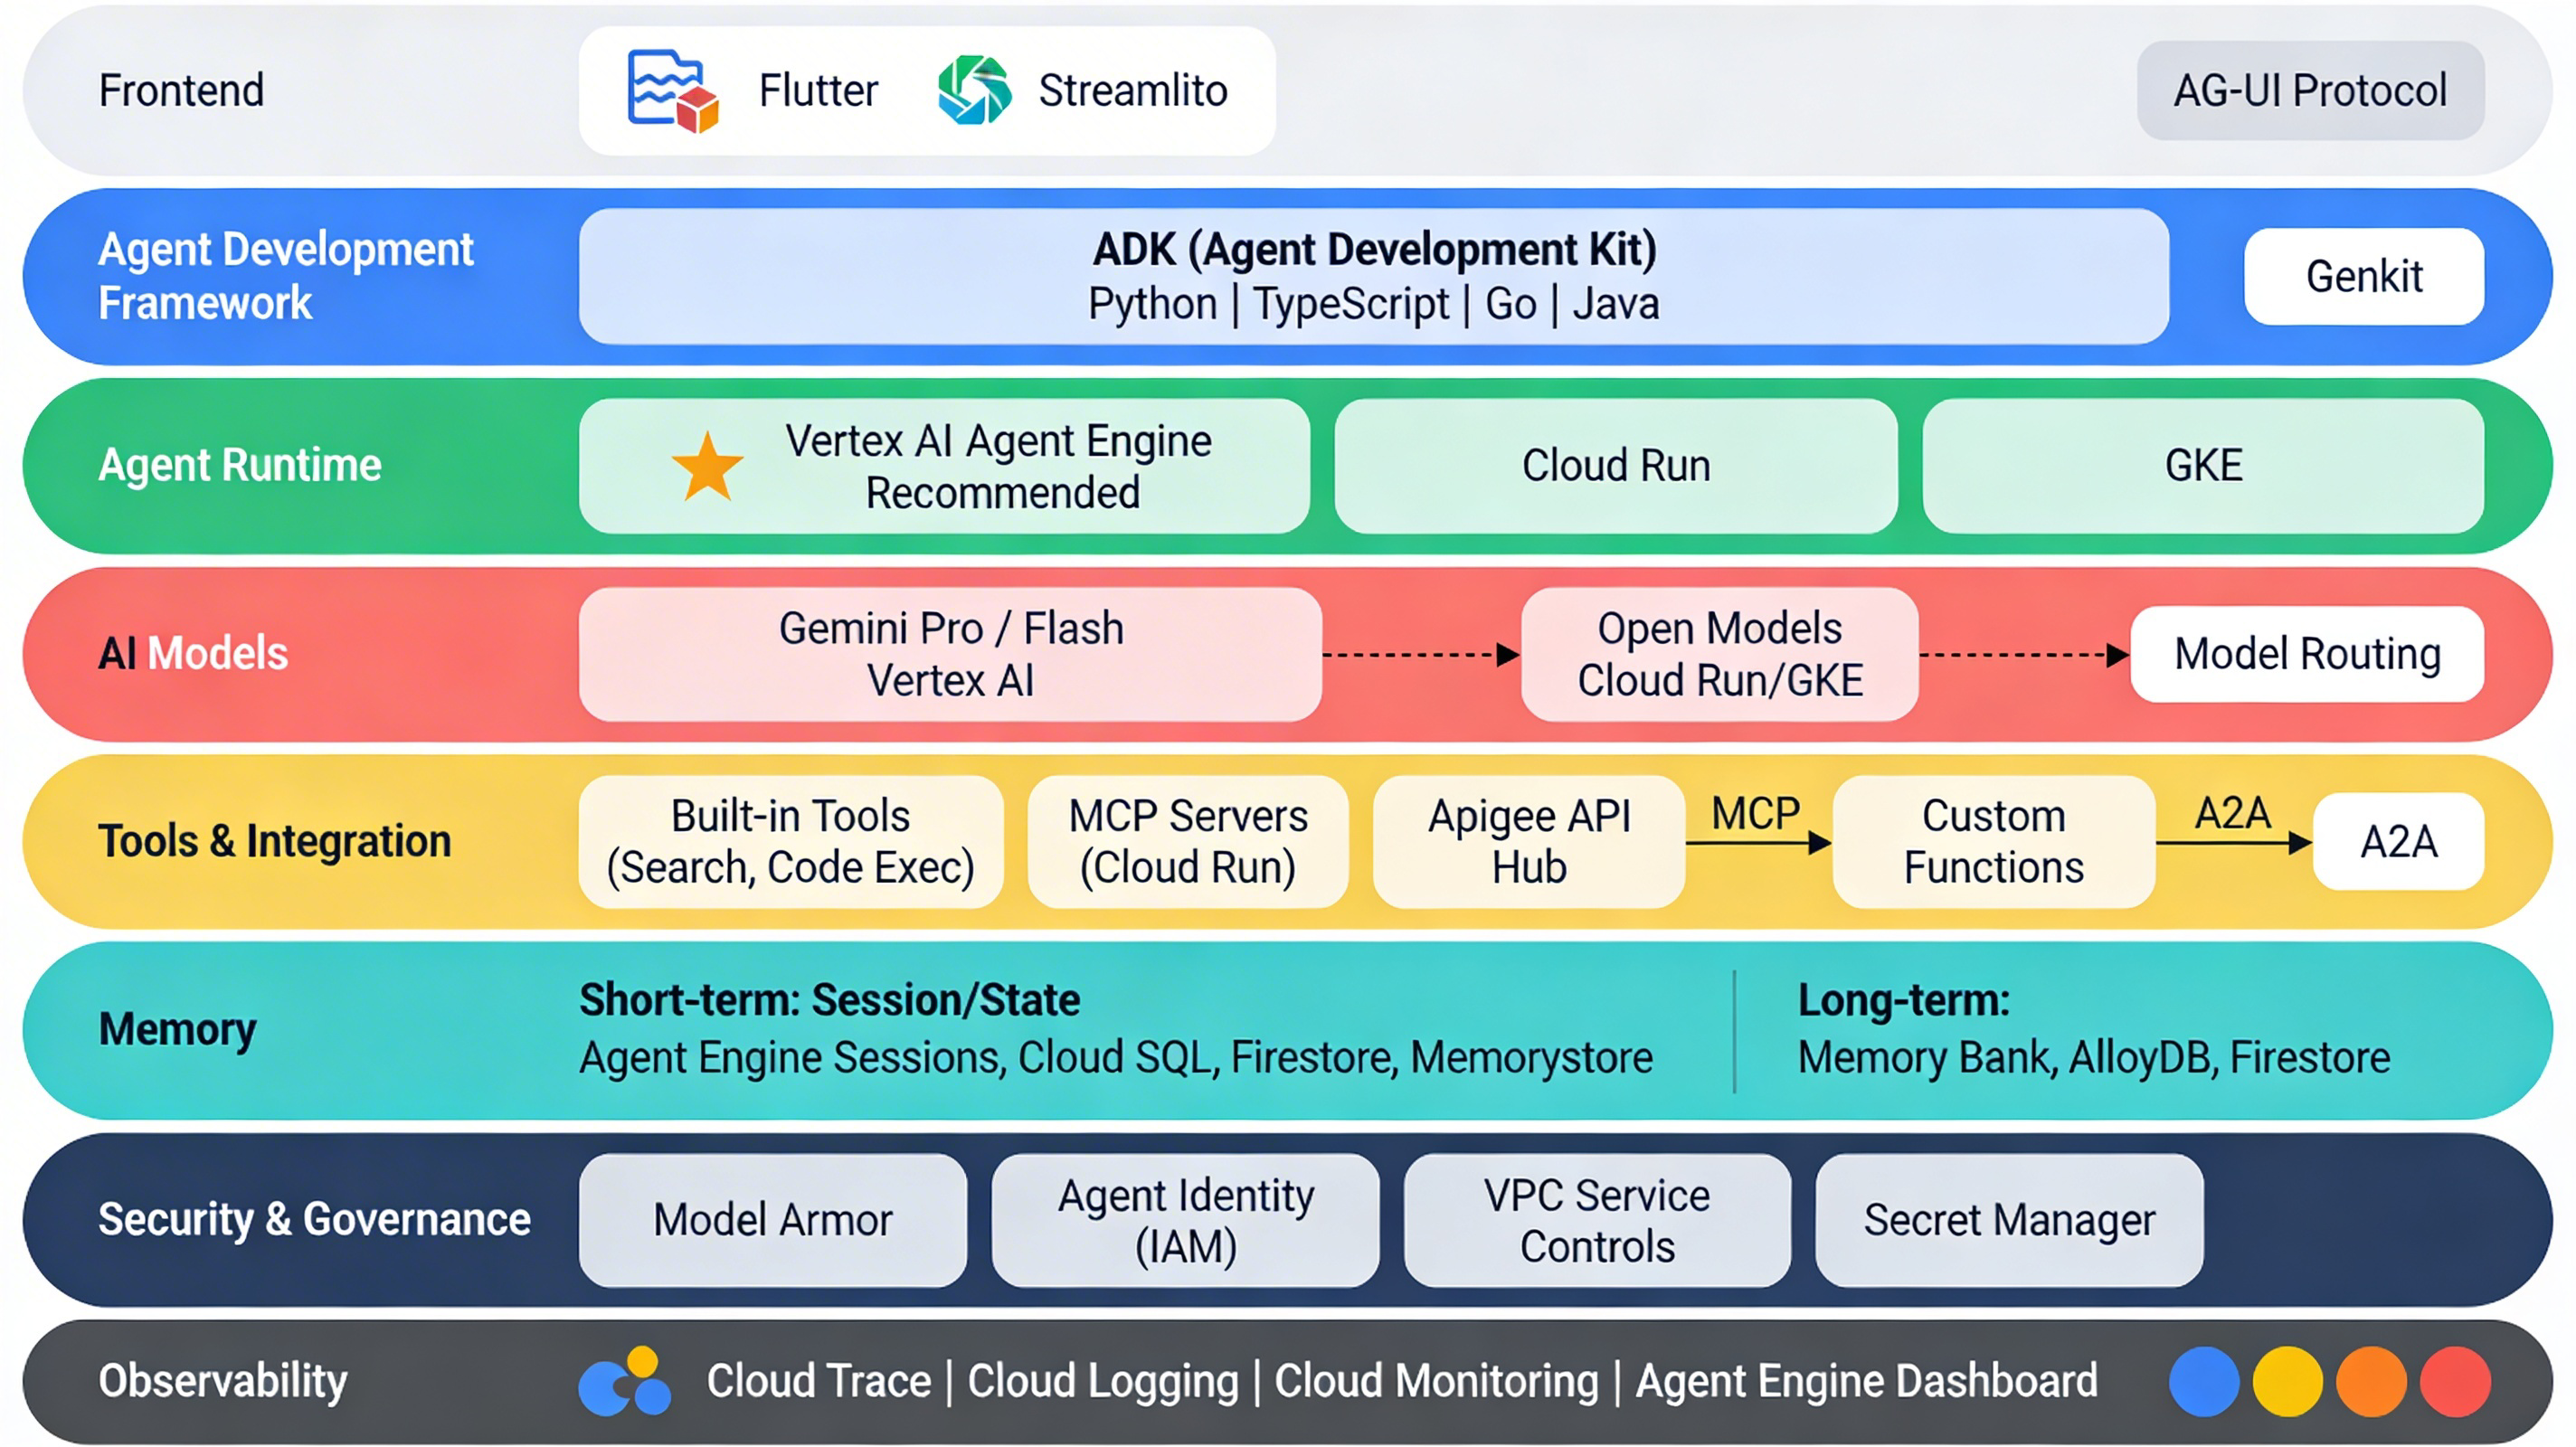Switch to the Agent Runtime section
The height and width of the screenshot is (1447, 2576).
pos(240,465)
